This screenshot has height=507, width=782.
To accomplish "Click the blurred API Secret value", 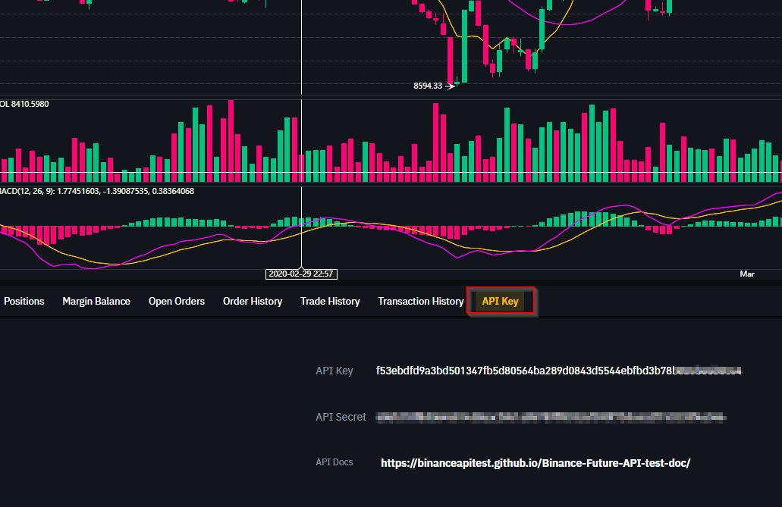I will (x=551, y=417).
